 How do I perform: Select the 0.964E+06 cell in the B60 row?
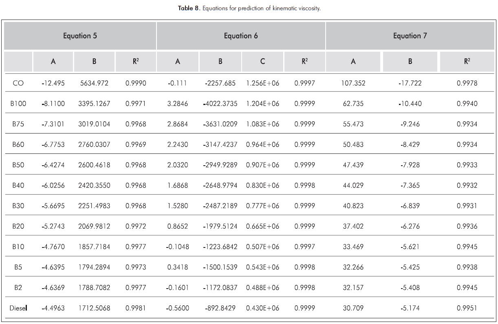tap(262, 145)
